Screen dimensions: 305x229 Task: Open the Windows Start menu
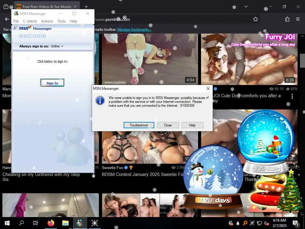click(x=7, y=223)
